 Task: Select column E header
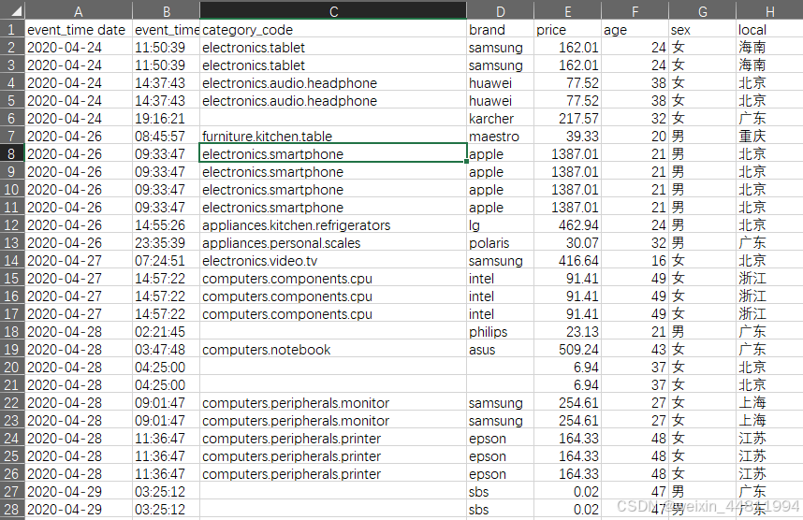click(x=567, y=10)
